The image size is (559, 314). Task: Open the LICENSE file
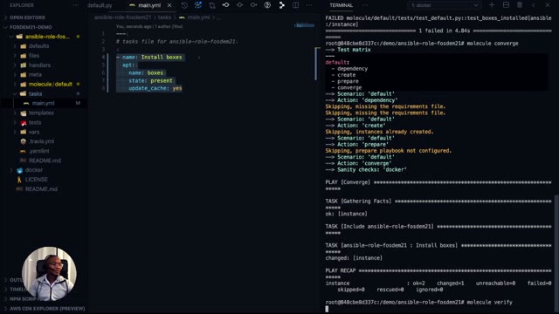(36, 180)
